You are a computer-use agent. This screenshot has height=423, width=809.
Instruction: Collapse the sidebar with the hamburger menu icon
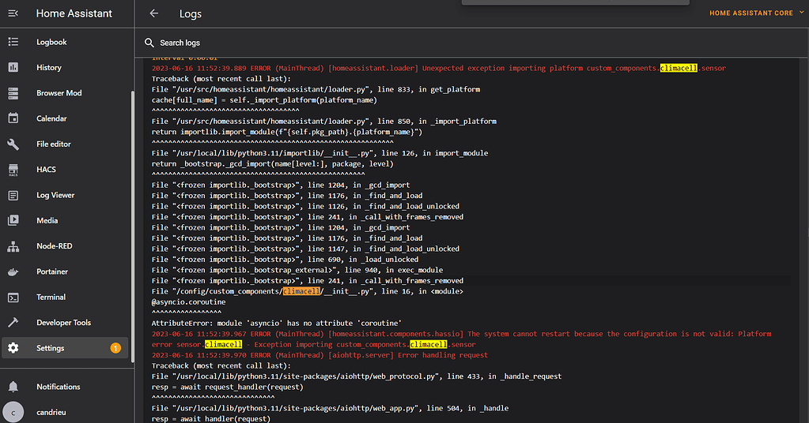point(13,13)
